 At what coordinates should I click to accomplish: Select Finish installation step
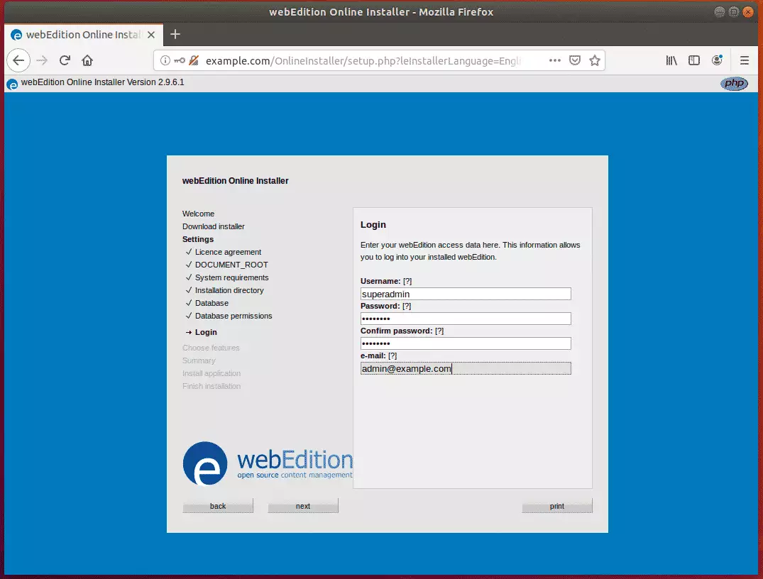click(x=212, y=386)
